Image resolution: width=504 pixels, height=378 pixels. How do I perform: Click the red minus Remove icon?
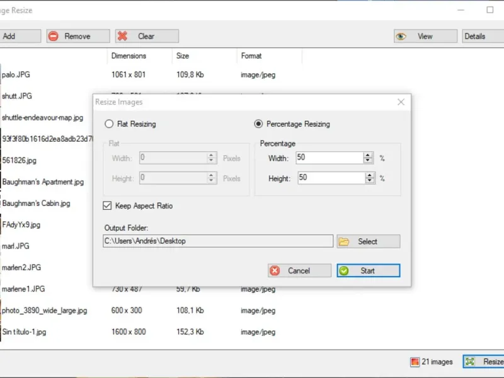click(x=54, y=36)
